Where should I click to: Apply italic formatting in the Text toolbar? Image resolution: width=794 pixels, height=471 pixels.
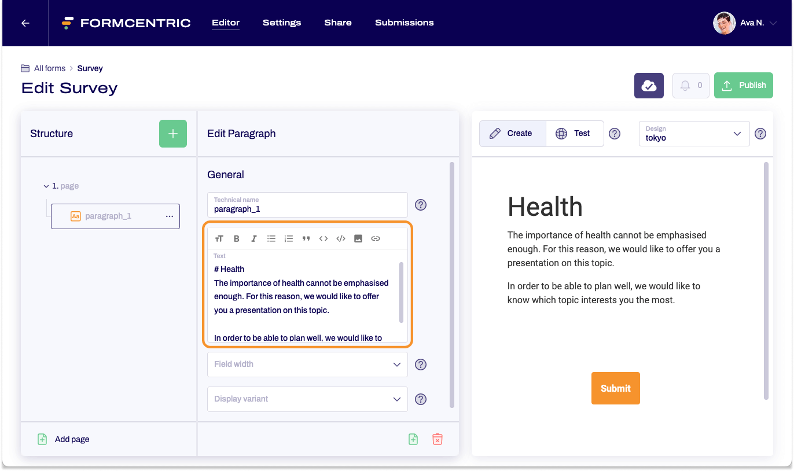click(x=254, y=238)
